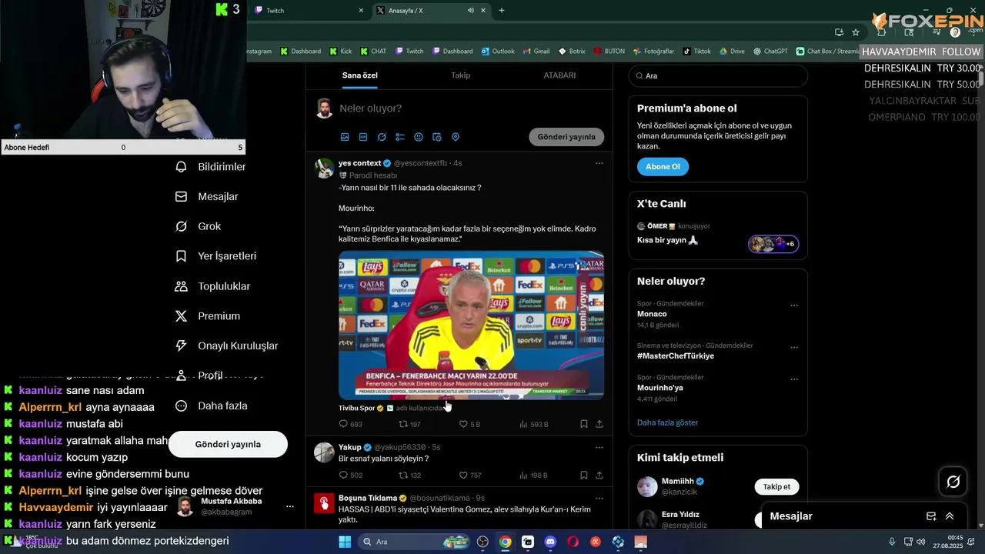Follow Mamiihh with the Takip et button
The height and width of the screenshot is (554, 985).
click(776, 486)
